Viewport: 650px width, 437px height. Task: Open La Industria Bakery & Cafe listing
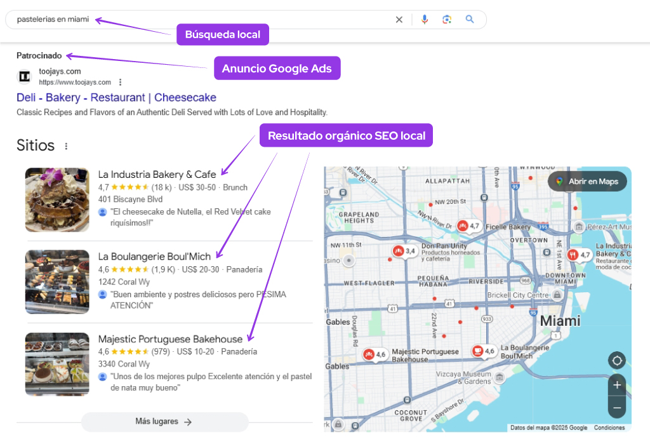(x=157, y=175)
